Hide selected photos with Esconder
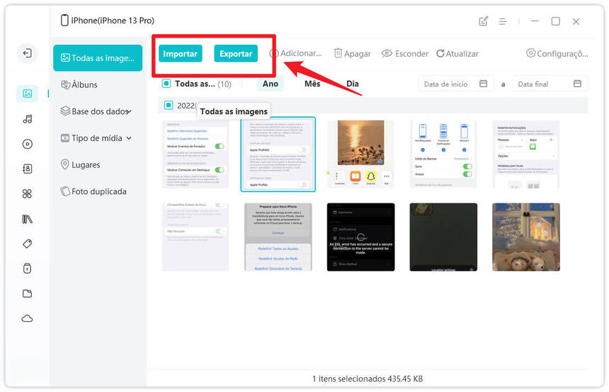 click(405, 54)
